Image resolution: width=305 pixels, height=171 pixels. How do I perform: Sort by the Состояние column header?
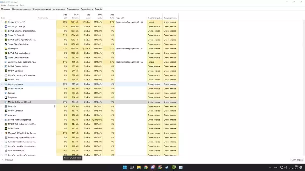[x=47, y=16]
